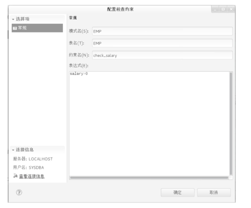Screen dimensions: 251x208
Task: Minimize the 配置检查约束 dialog
Action: pos(215,9)
